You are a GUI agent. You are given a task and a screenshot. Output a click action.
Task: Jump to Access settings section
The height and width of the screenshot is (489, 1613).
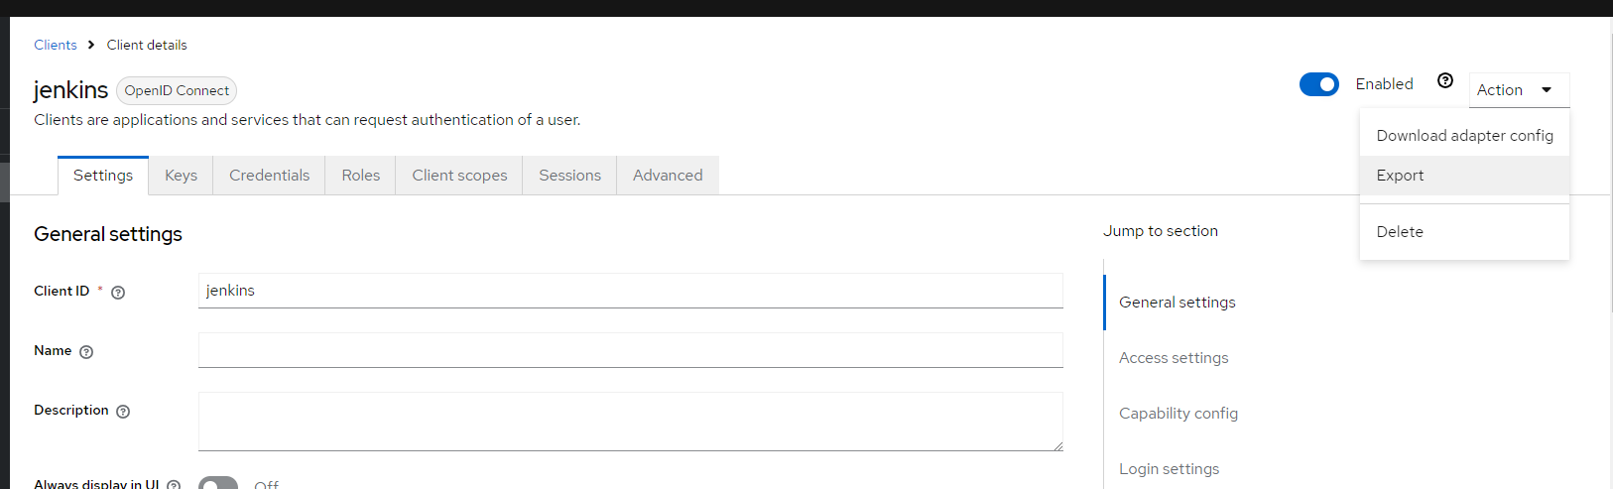coord(1174,358)
